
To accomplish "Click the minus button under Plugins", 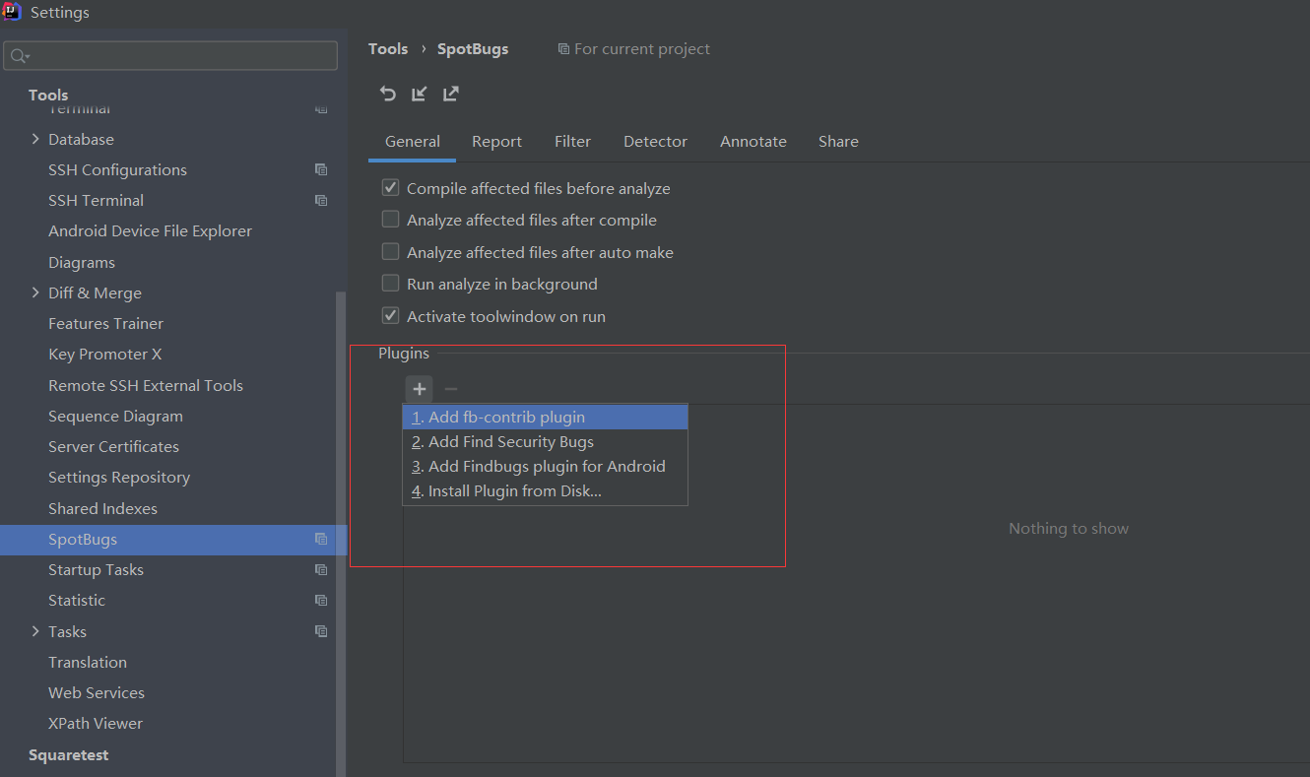I will click(x=451, y=389).
